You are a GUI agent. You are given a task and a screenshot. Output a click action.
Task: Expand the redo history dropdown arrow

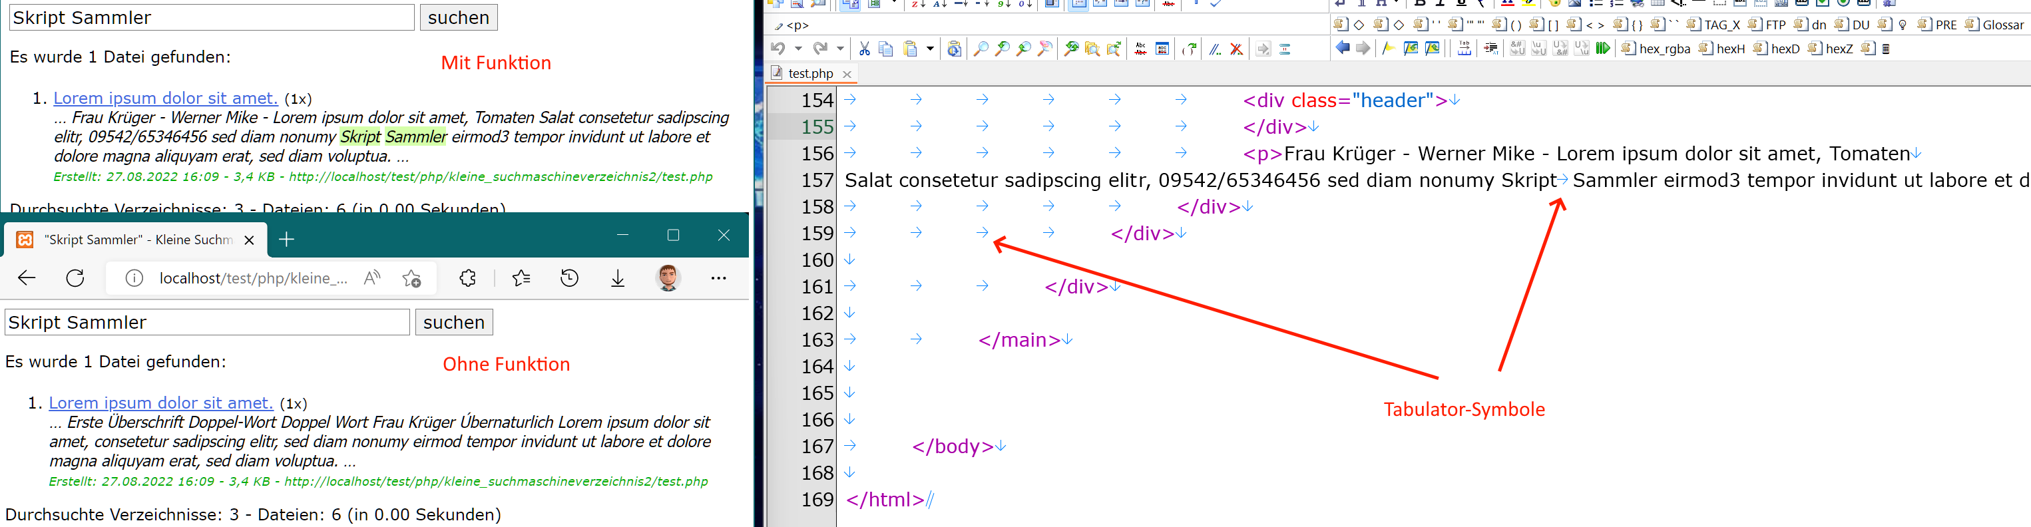pos(841,49)
